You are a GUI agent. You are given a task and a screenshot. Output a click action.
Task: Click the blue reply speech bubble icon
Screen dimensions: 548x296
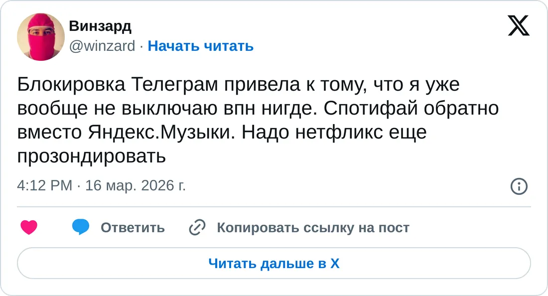[81, 227]
